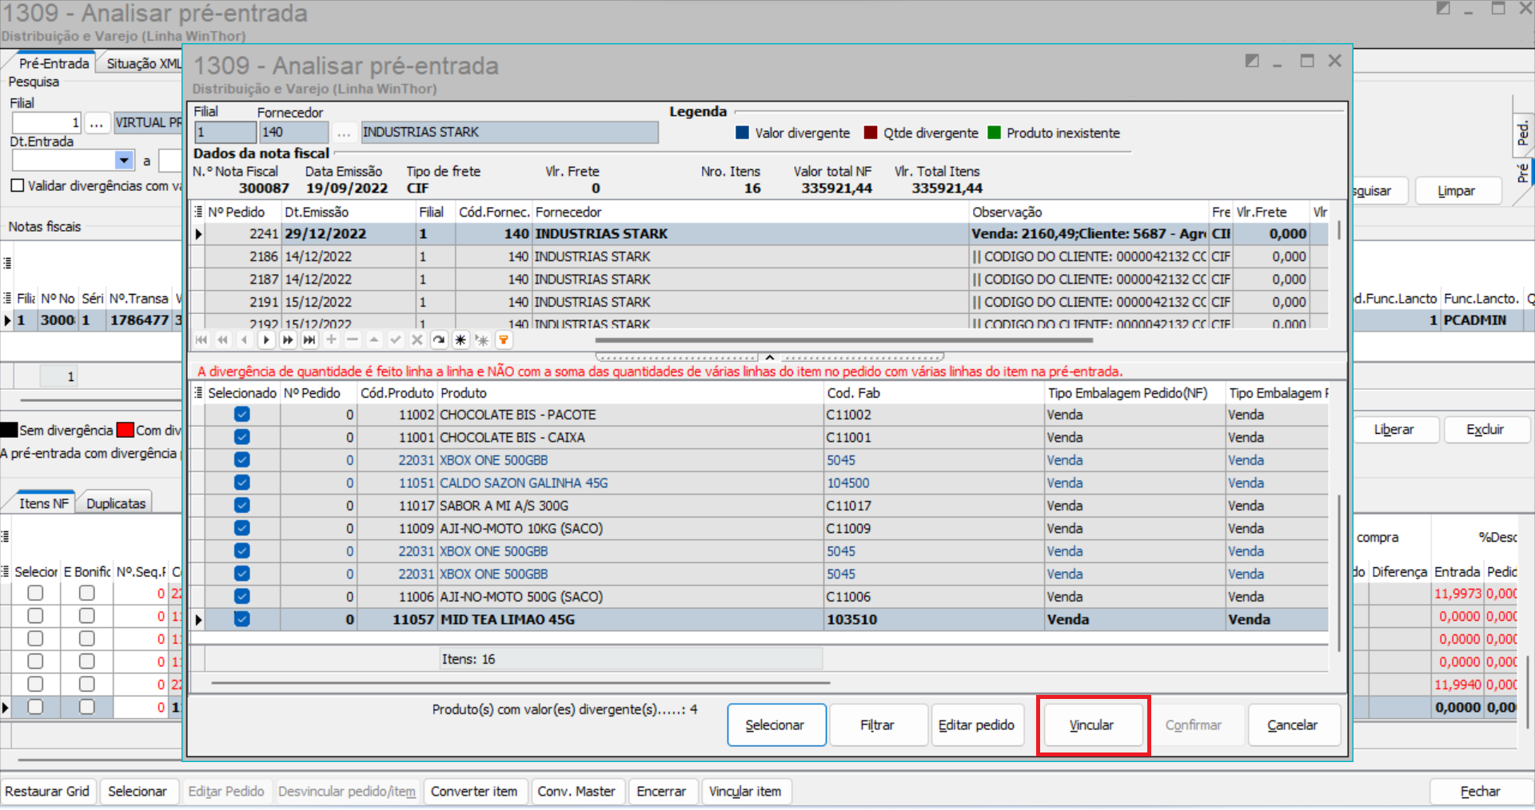The width and height of the screenshot is (1535, 810).
Task: Open the Dt.Entrada date dropdown
Action: tap(124, 161)
